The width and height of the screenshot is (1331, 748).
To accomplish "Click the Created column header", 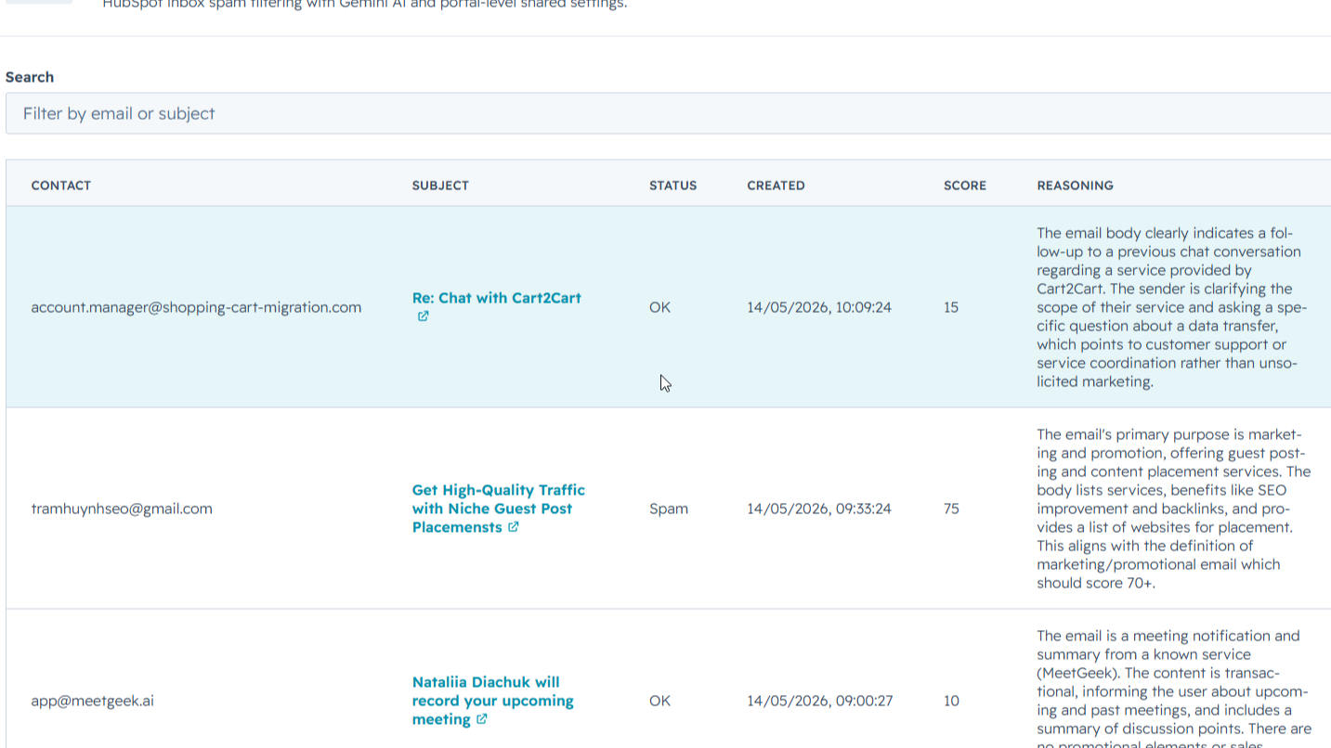I will click(776, 186).
